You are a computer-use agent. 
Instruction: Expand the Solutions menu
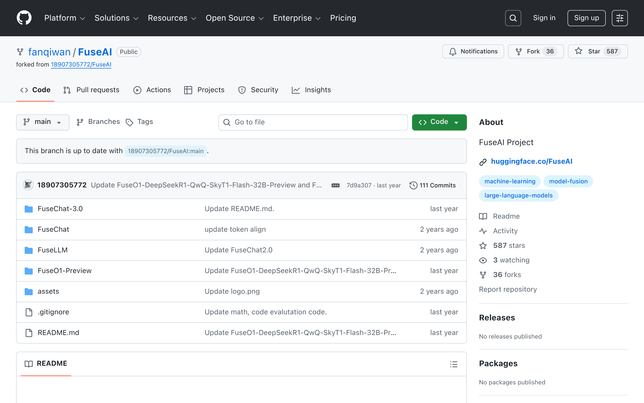[x=116, y=18]
